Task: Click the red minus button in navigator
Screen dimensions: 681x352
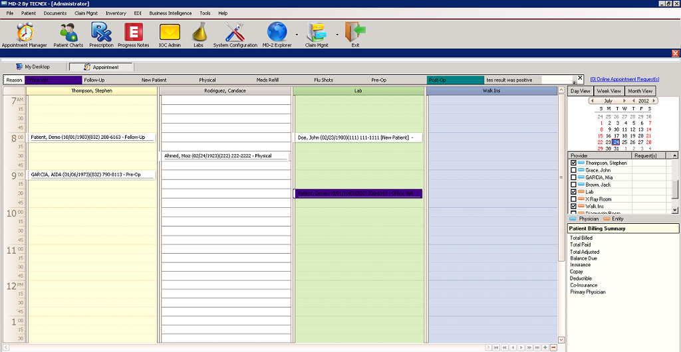Action: (x=553, y=347)
